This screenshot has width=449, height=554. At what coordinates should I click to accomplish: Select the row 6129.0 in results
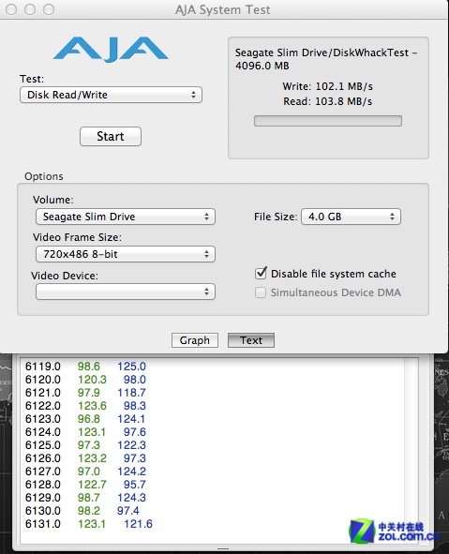click(85, 498)
